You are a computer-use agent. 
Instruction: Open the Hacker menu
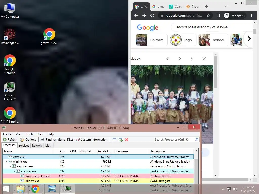tap(8, 134)
